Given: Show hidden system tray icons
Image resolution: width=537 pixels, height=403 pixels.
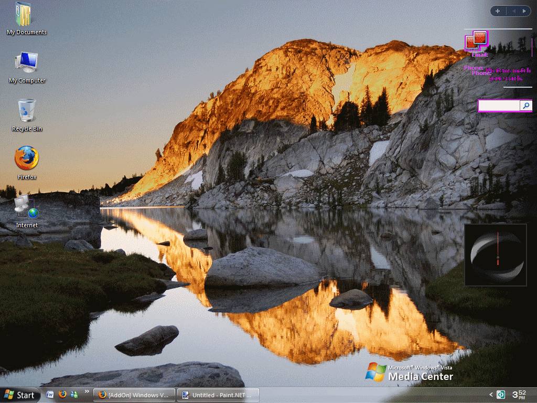Looking at the screenshot, I should (491, 395).
